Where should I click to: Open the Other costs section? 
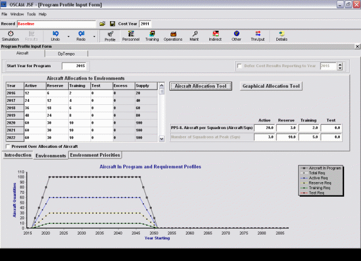(x=236, y=36)
